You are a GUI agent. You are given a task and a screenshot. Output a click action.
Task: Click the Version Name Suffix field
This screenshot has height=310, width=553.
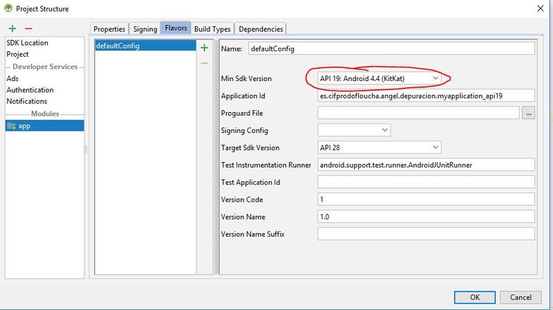pyautogui.click(x=426, y=234)
